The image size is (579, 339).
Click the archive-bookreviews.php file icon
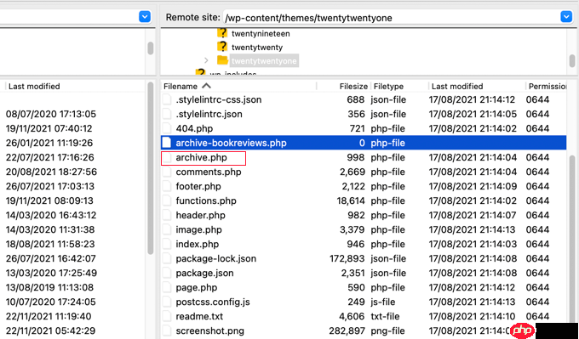(167, 143)
